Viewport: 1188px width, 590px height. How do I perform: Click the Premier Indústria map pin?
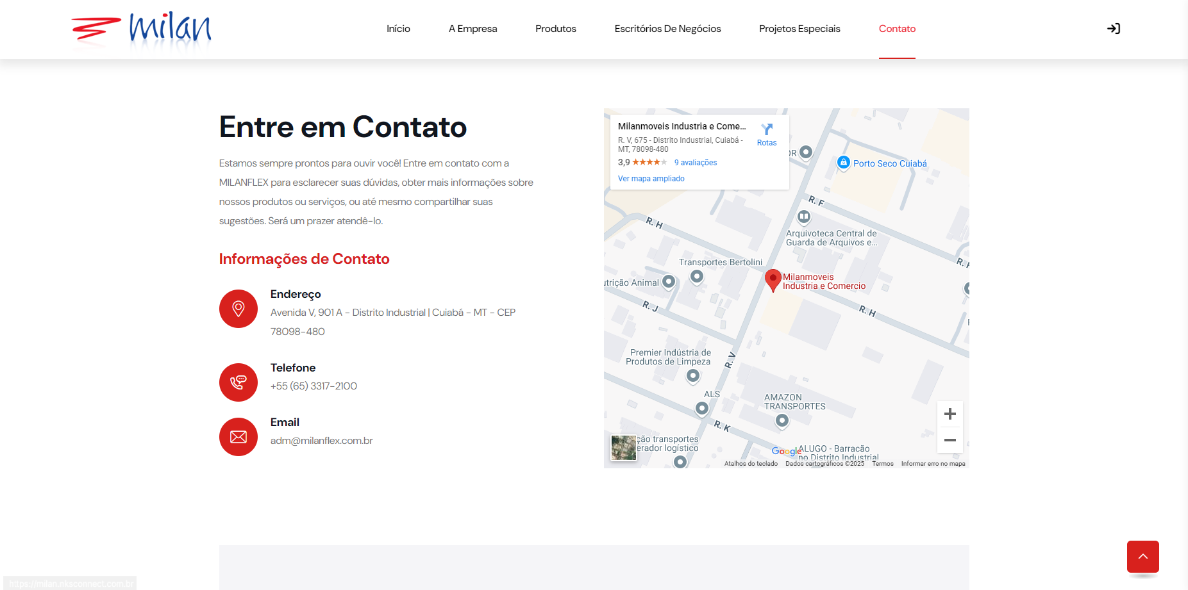coord(693,376)
